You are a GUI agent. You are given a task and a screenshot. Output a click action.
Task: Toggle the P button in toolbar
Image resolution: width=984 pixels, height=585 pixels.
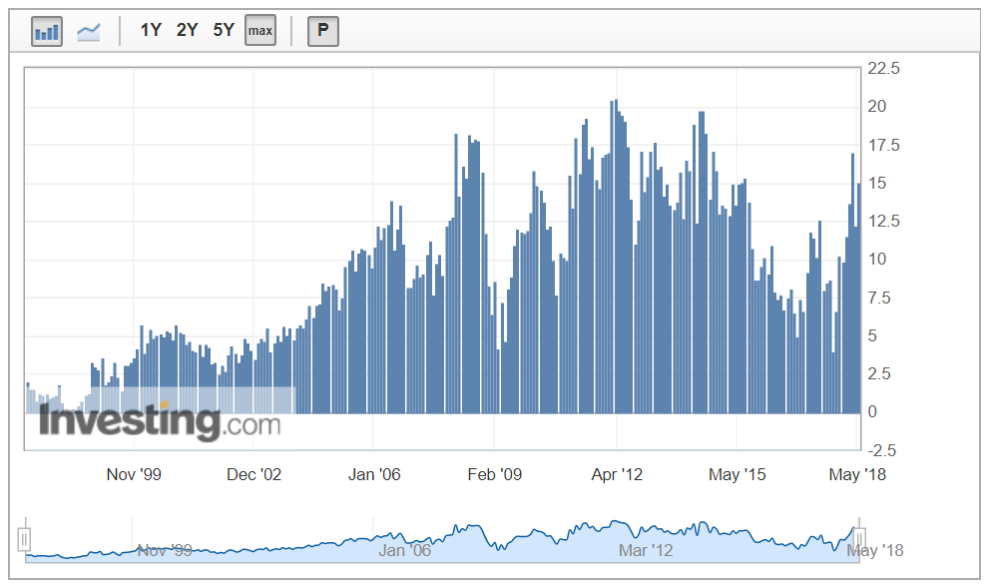[x=322, y=30]
